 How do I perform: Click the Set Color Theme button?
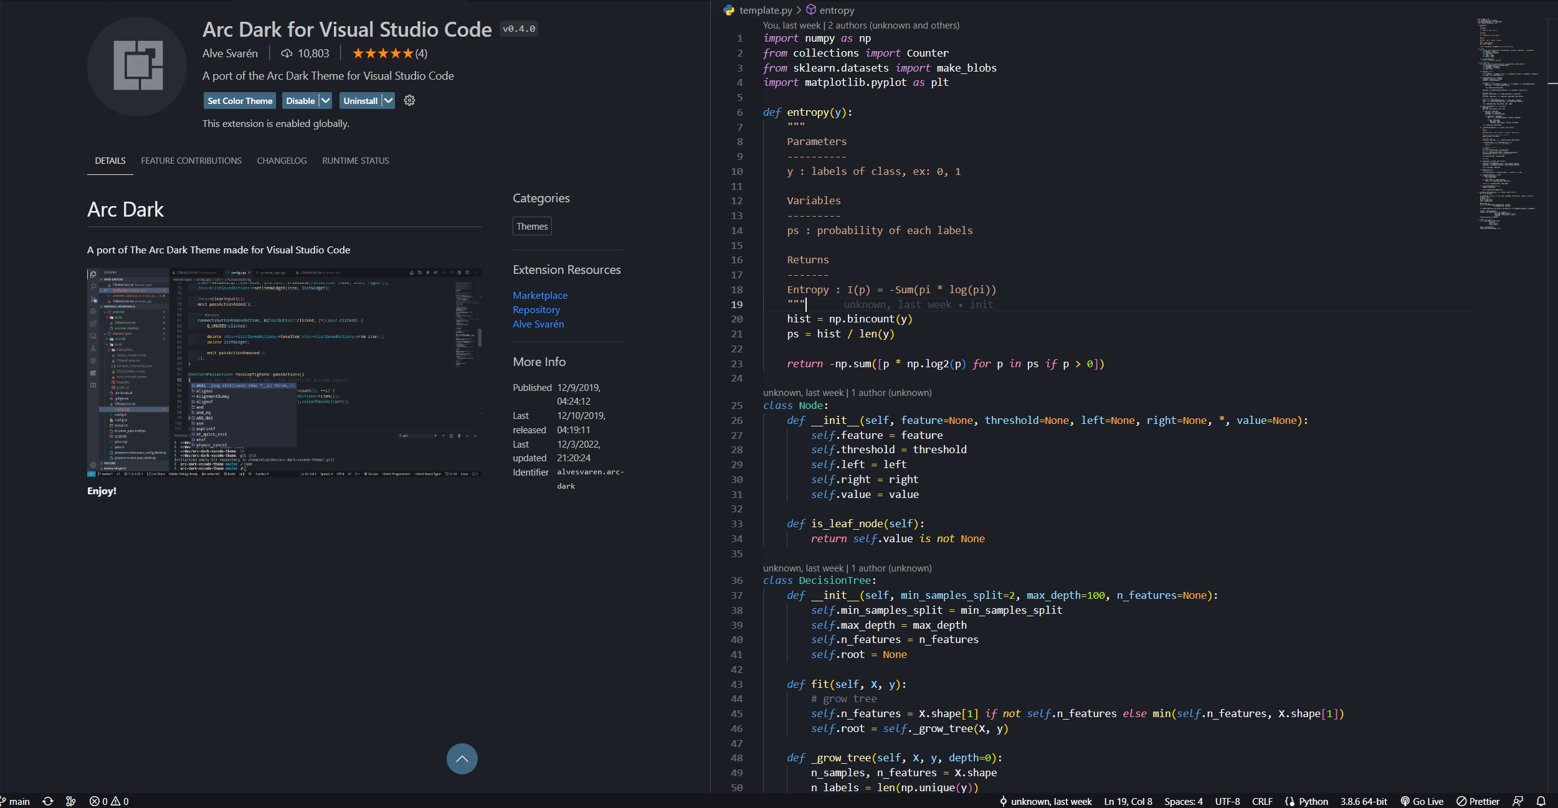(240, 101)
